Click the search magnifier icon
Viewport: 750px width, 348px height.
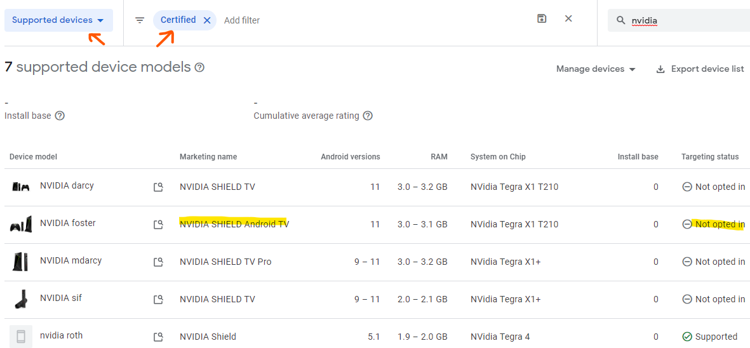pos(621,20)
